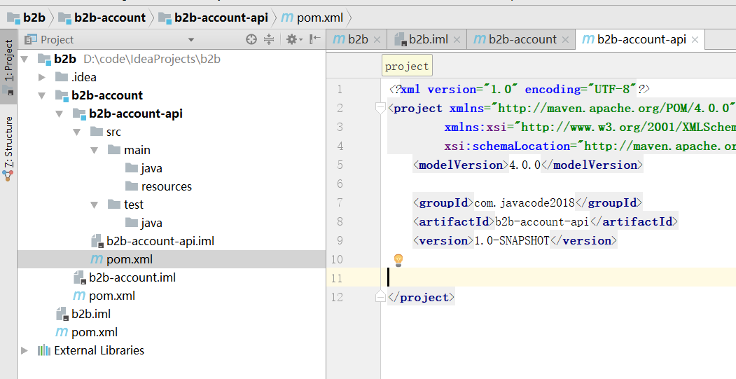Select the root pom.xml above External Libraries
This screenshot has height=379, width=736.
[172, 332]
